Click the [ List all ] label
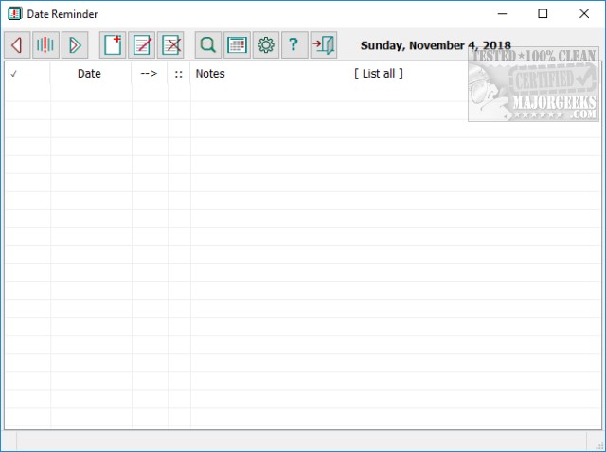The width and height of the screenshot is (606, 452). [x=379, y=74]
